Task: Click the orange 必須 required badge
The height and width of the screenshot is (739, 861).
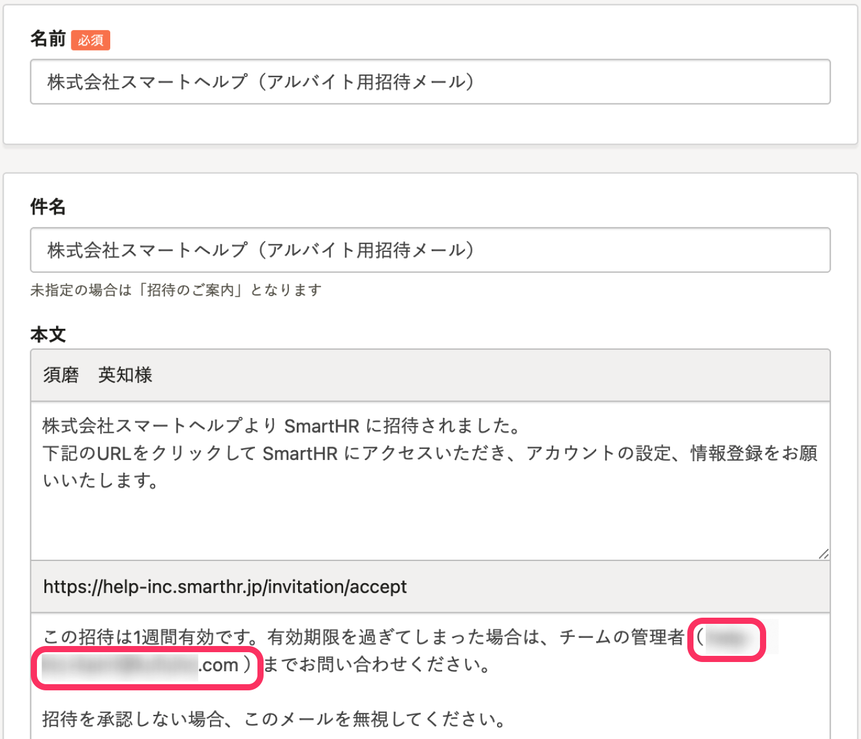Action: [x=91, y=40]
